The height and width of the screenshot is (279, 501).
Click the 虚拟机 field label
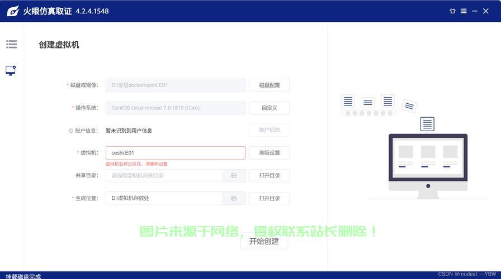pos(89,153)
